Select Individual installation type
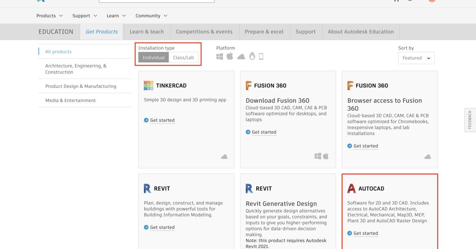Viewport: 476px width, 249px height. point(154,58)
